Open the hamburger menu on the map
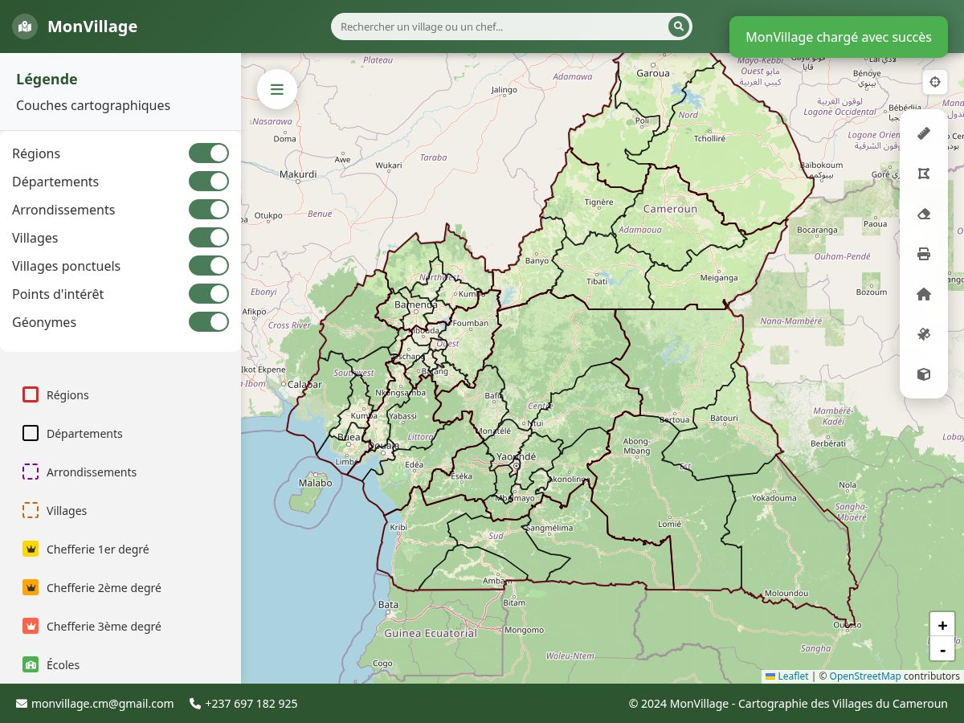The width and height of the screenshot is (964, 723). click(x=277, y=89)
